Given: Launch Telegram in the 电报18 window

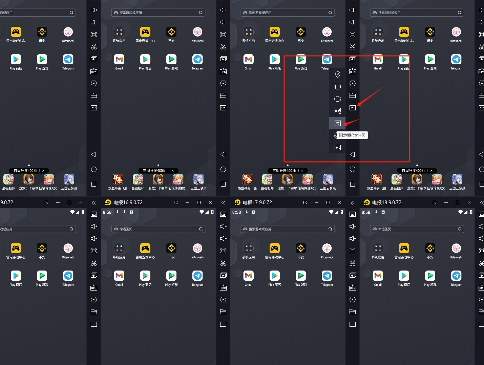Looking at the screenshot, I should click(x=456, y=276).
